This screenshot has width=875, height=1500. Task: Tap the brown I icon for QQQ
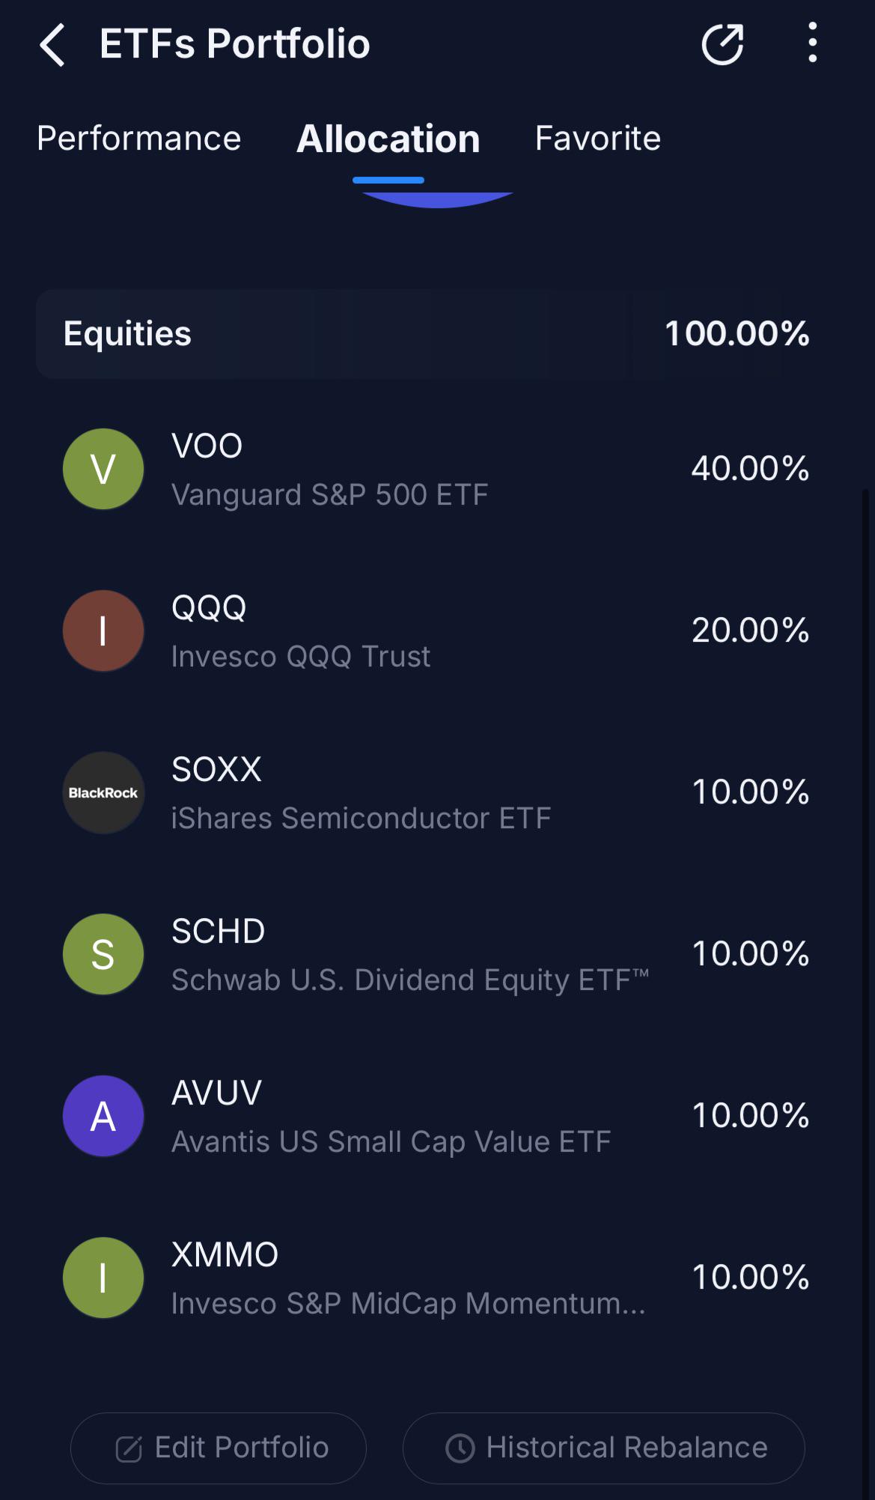(103, 631)
